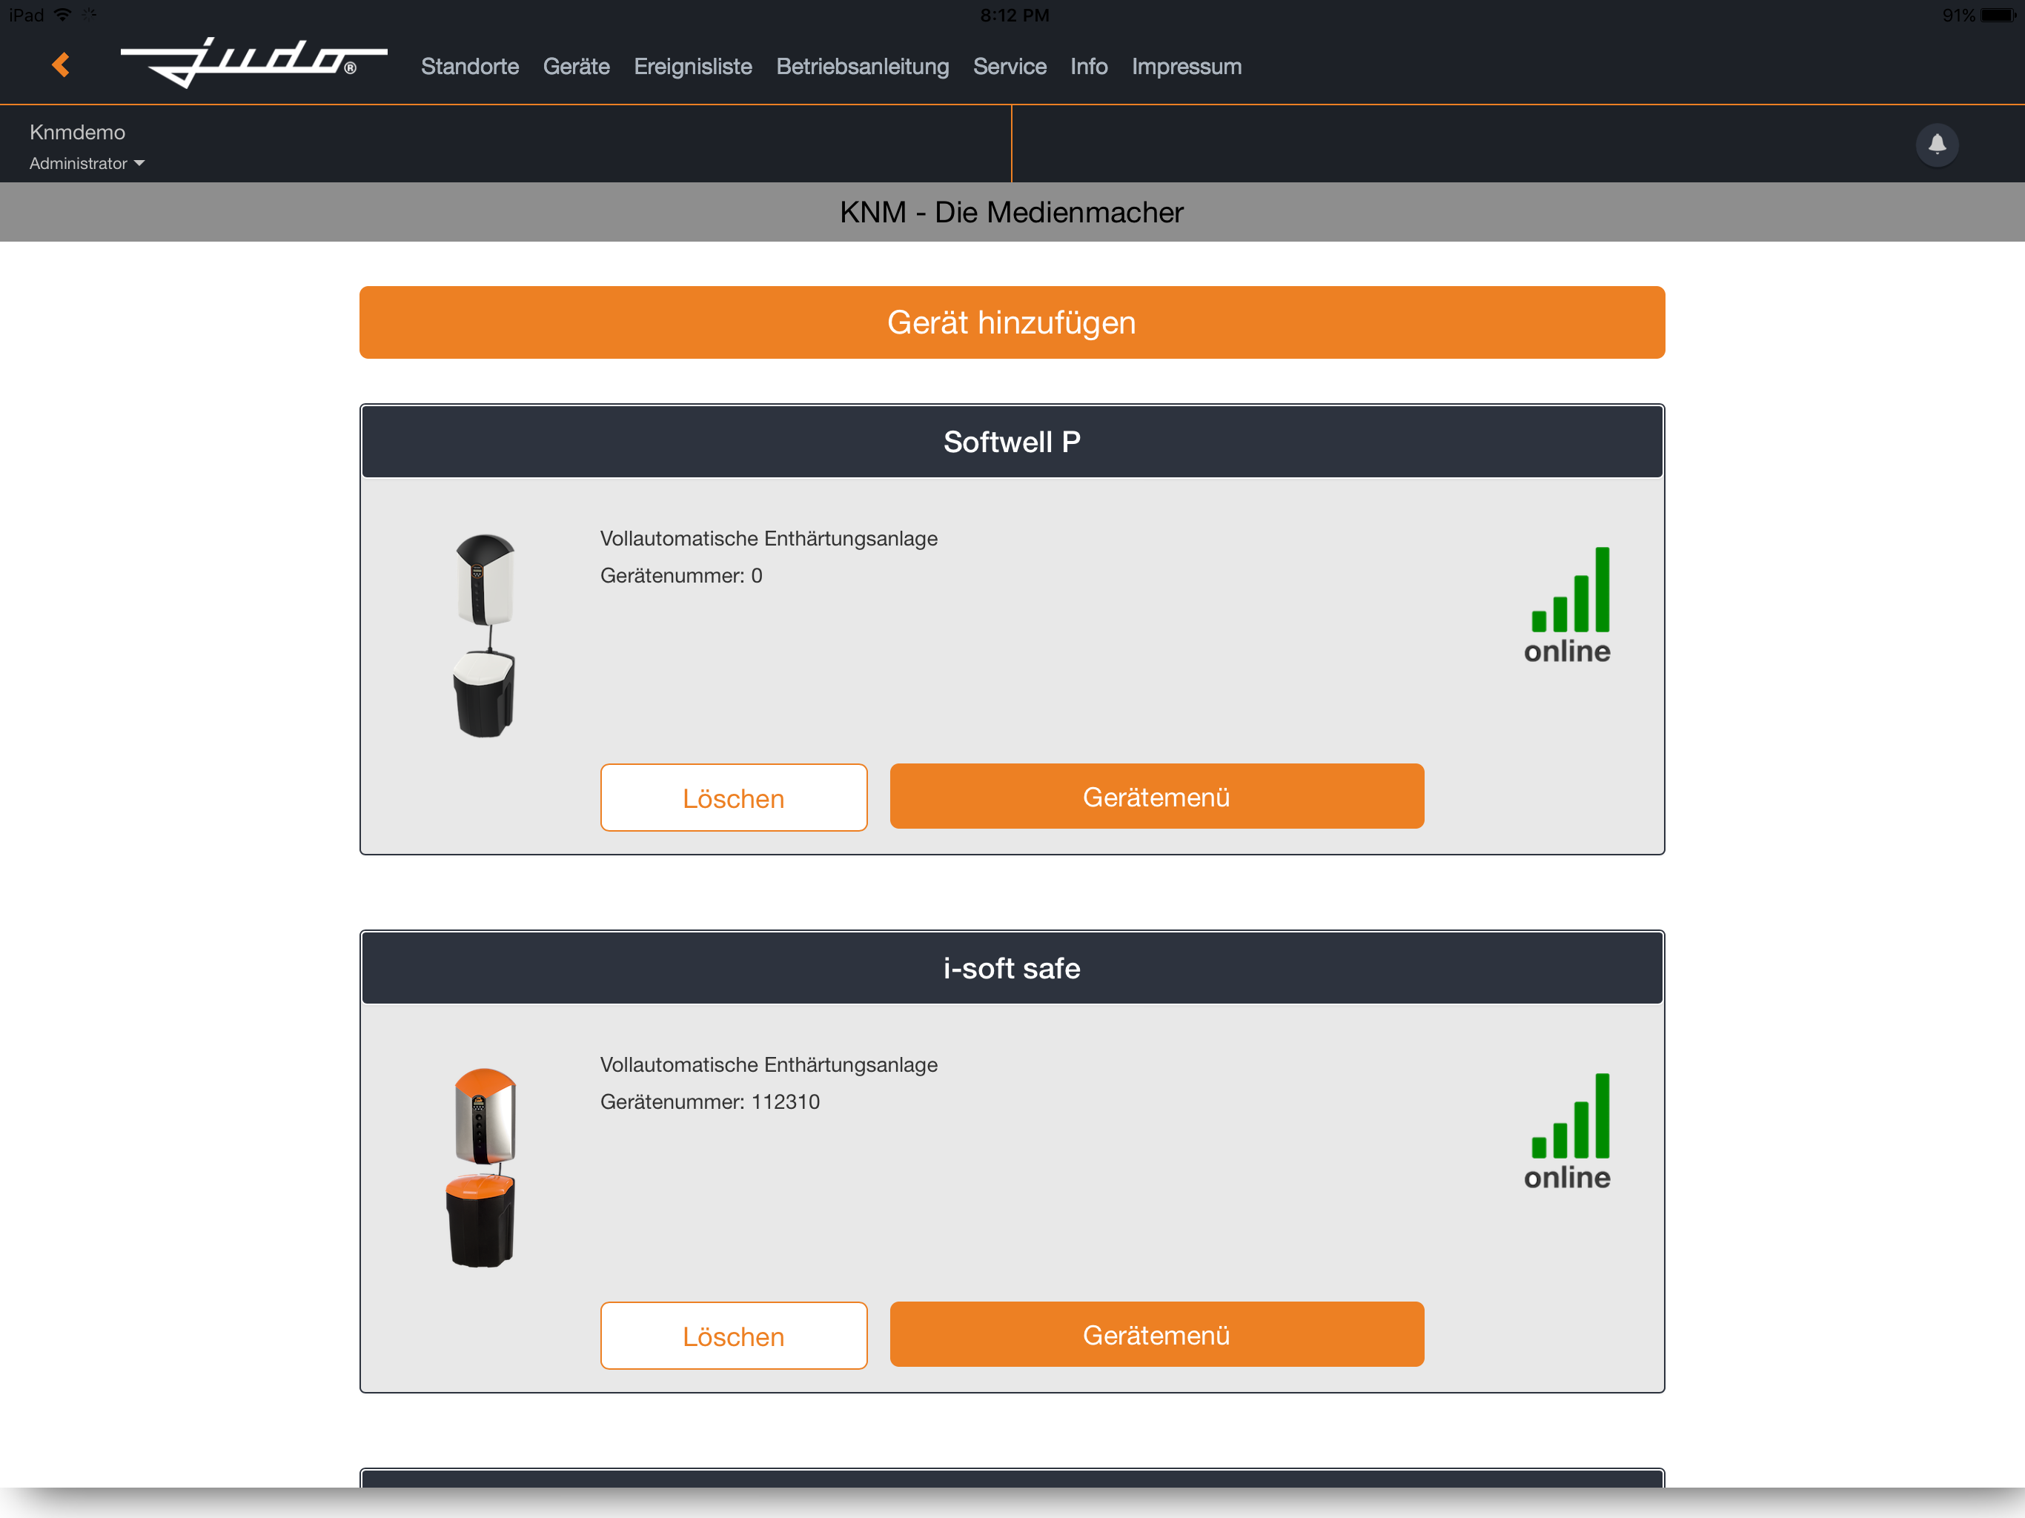Open the Info menu item
The image size is (2025, 1518).
[1089, 67]
